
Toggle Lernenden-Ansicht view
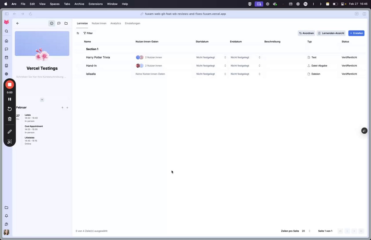331,33
